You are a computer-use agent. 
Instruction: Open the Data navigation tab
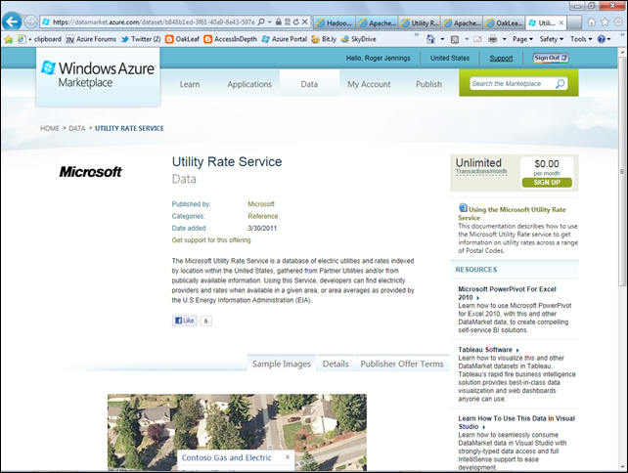[309, 84]
